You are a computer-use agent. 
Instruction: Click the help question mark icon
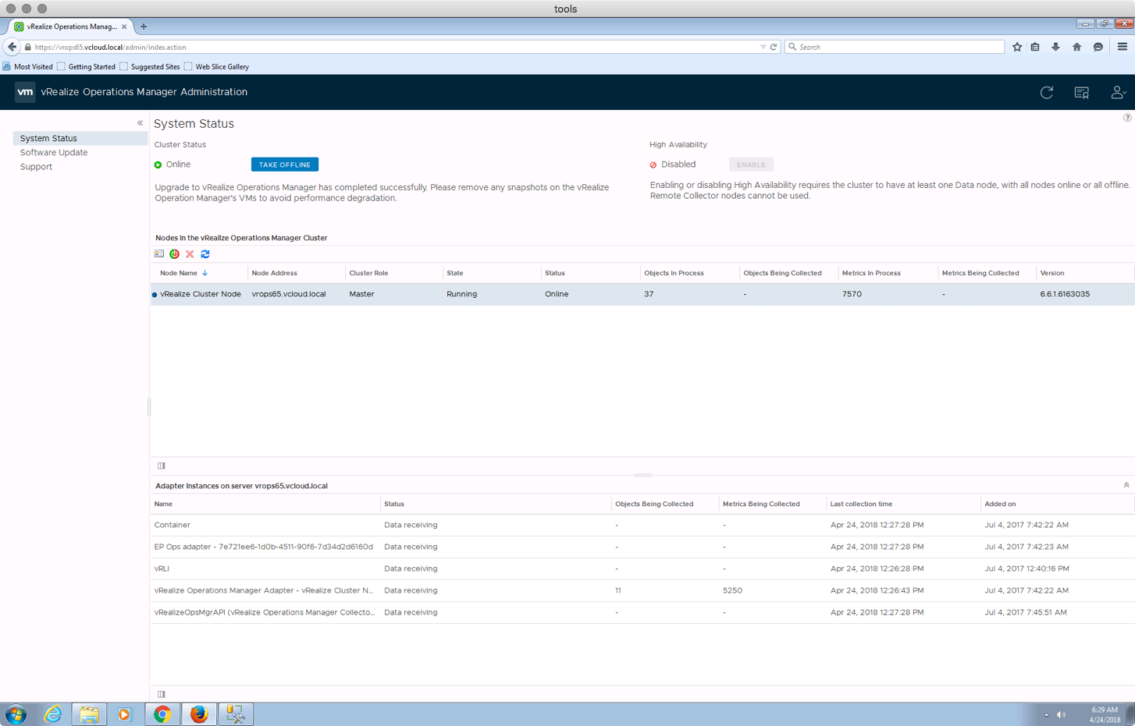click(1127, 118)
